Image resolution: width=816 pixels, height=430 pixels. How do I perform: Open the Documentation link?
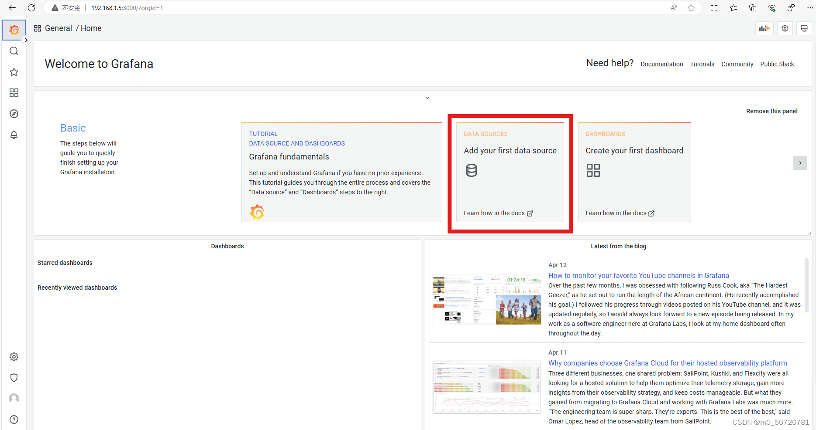(662, 64)
